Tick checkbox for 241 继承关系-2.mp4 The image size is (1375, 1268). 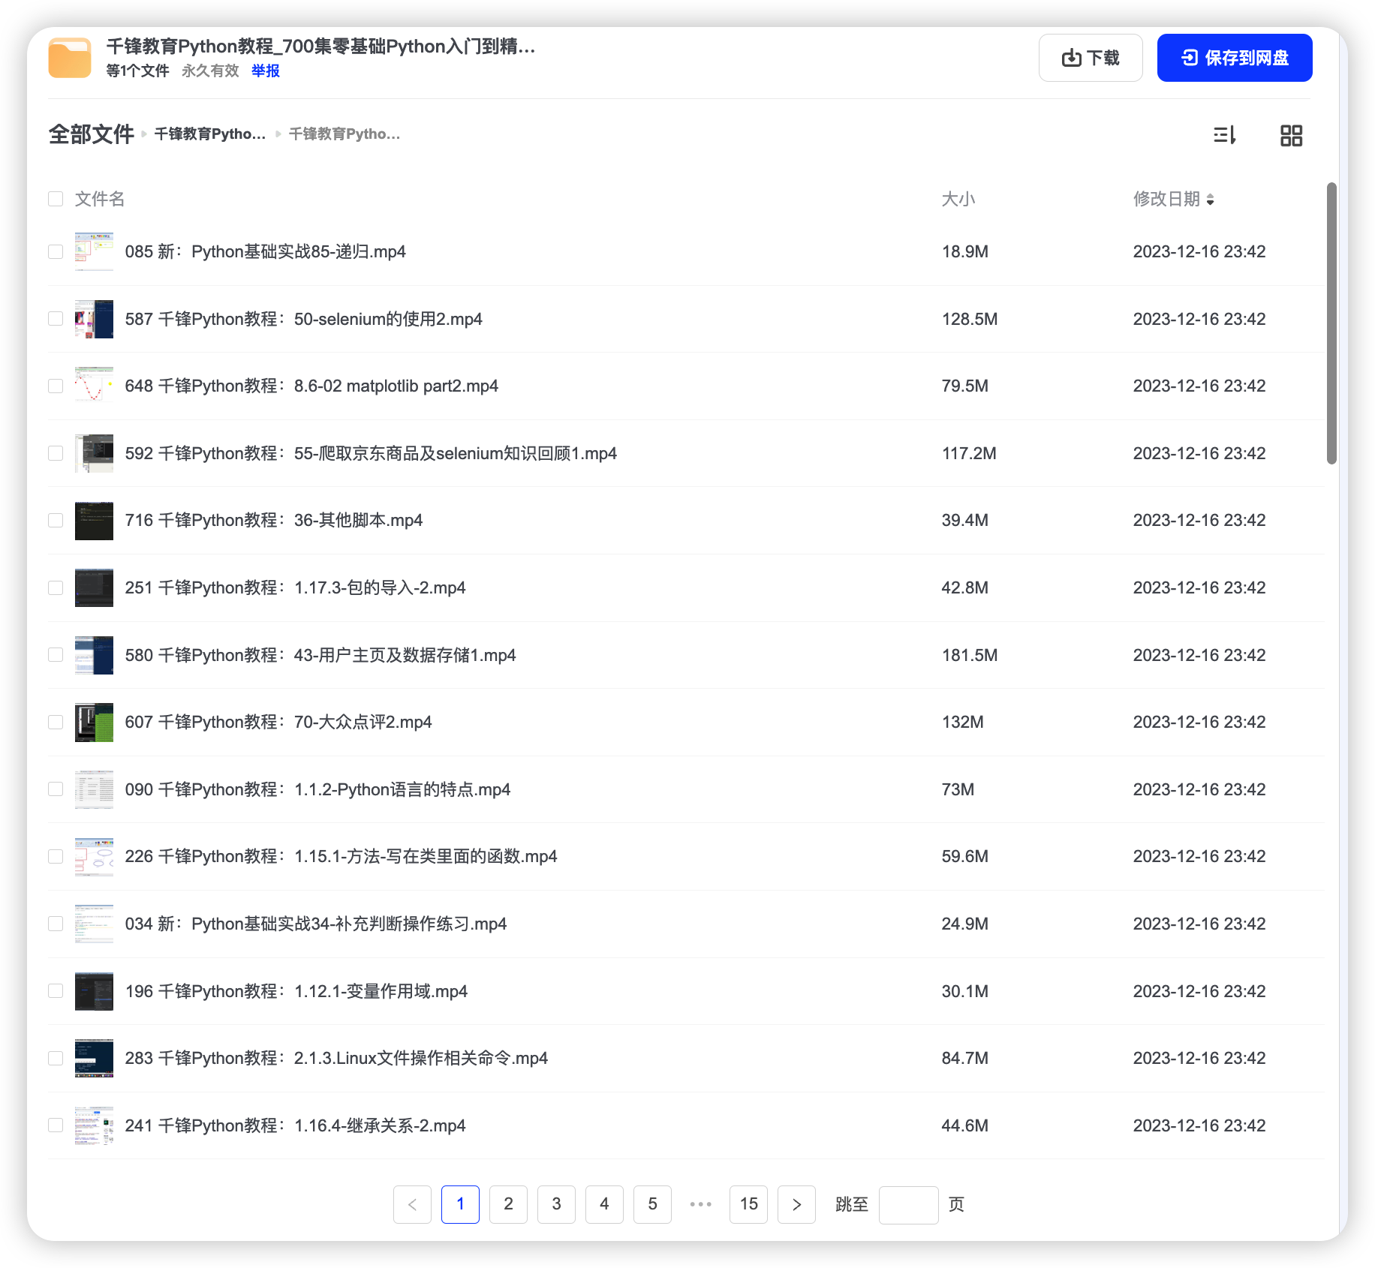point(56,1125)
